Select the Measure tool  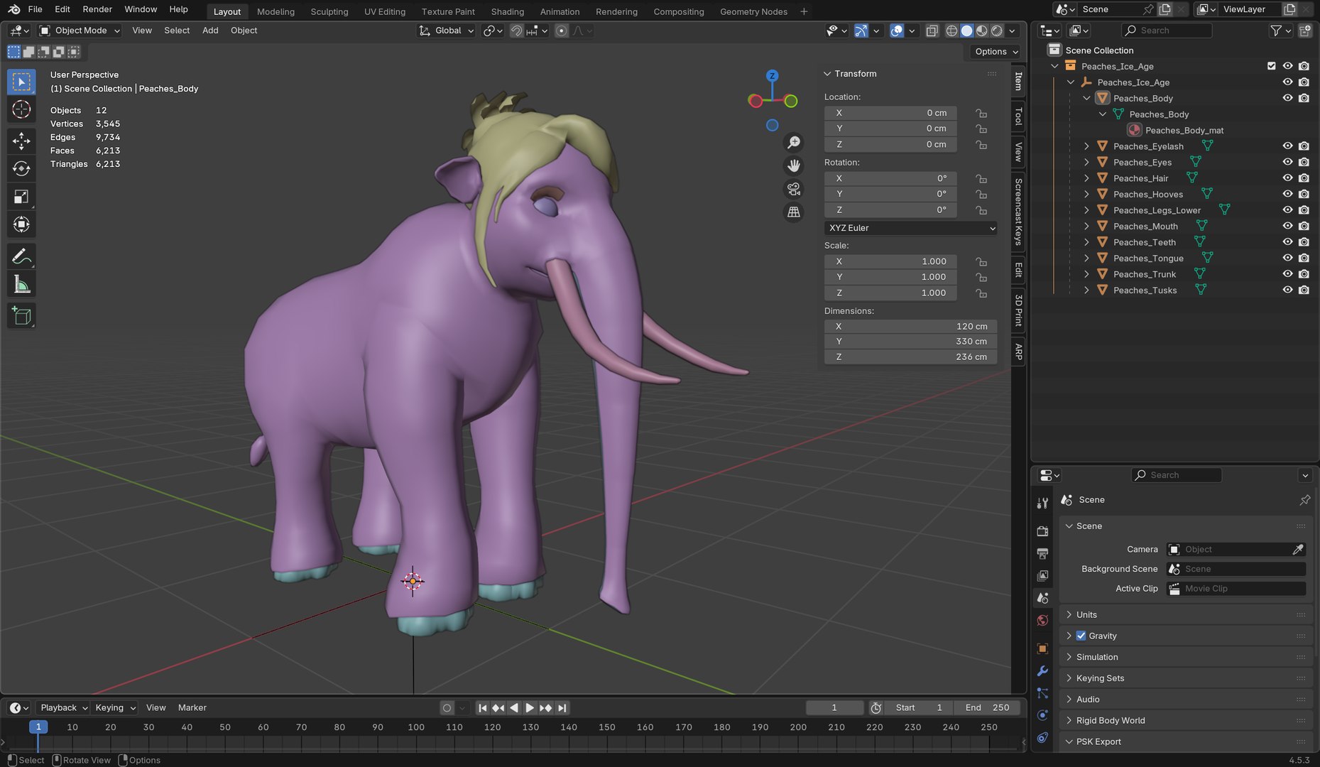pos(21,285)
